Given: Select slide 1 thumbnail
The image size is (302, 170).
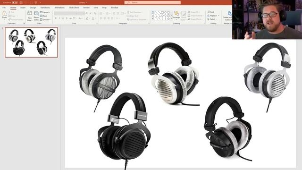Looking at the screenshot, I should click(x=32, y=42).
